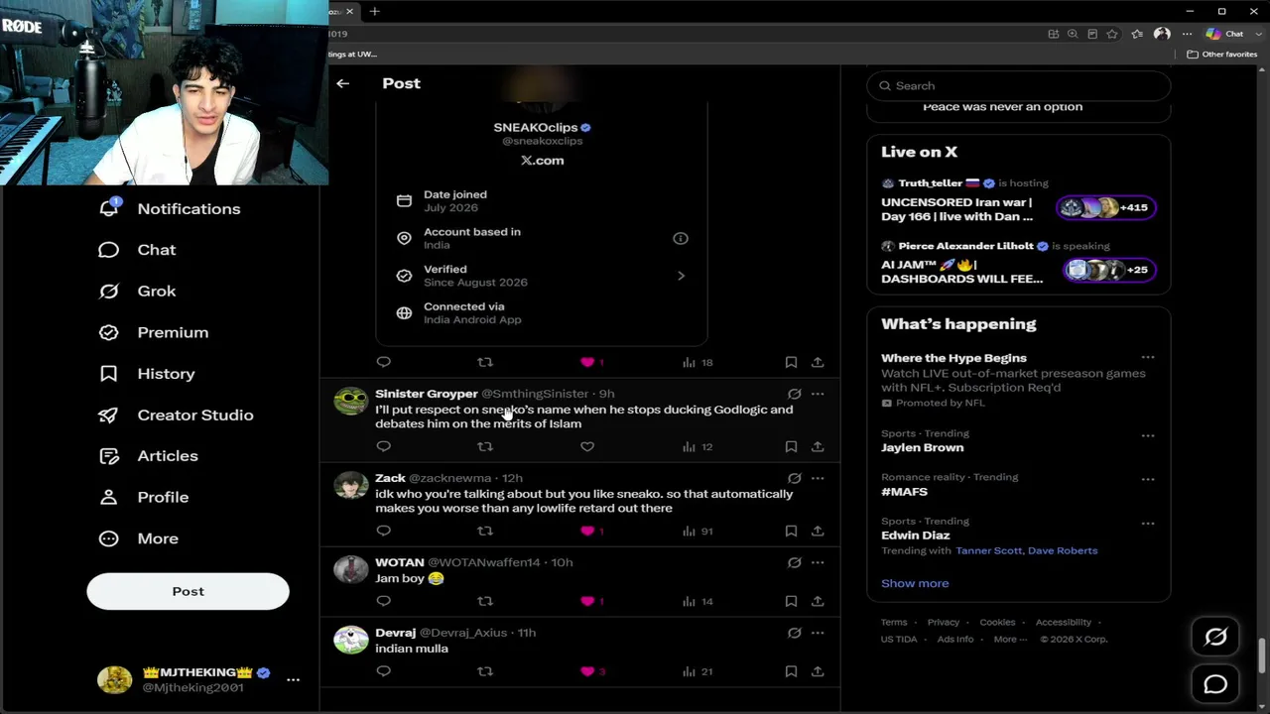Image resolution: width=1270 pixels, height=714 pixels.
Task: Bookmark Zack's comment
Action: 791,531
